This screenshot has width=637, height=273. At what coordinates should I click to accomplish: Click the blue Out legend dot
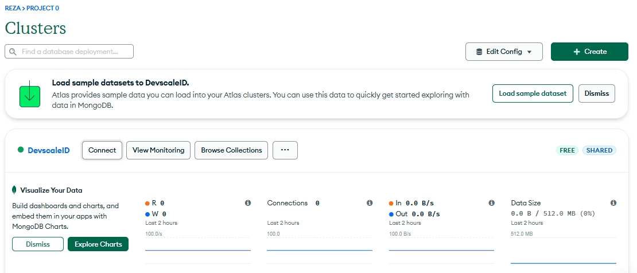click(391, 214)
